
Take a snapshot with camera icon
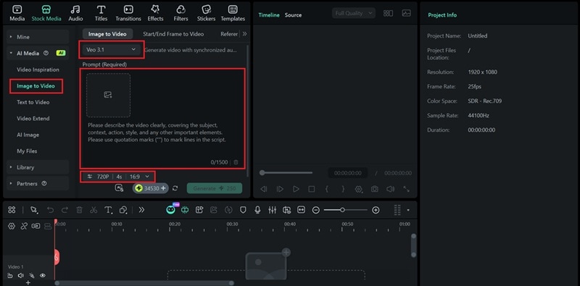point(375,189)
